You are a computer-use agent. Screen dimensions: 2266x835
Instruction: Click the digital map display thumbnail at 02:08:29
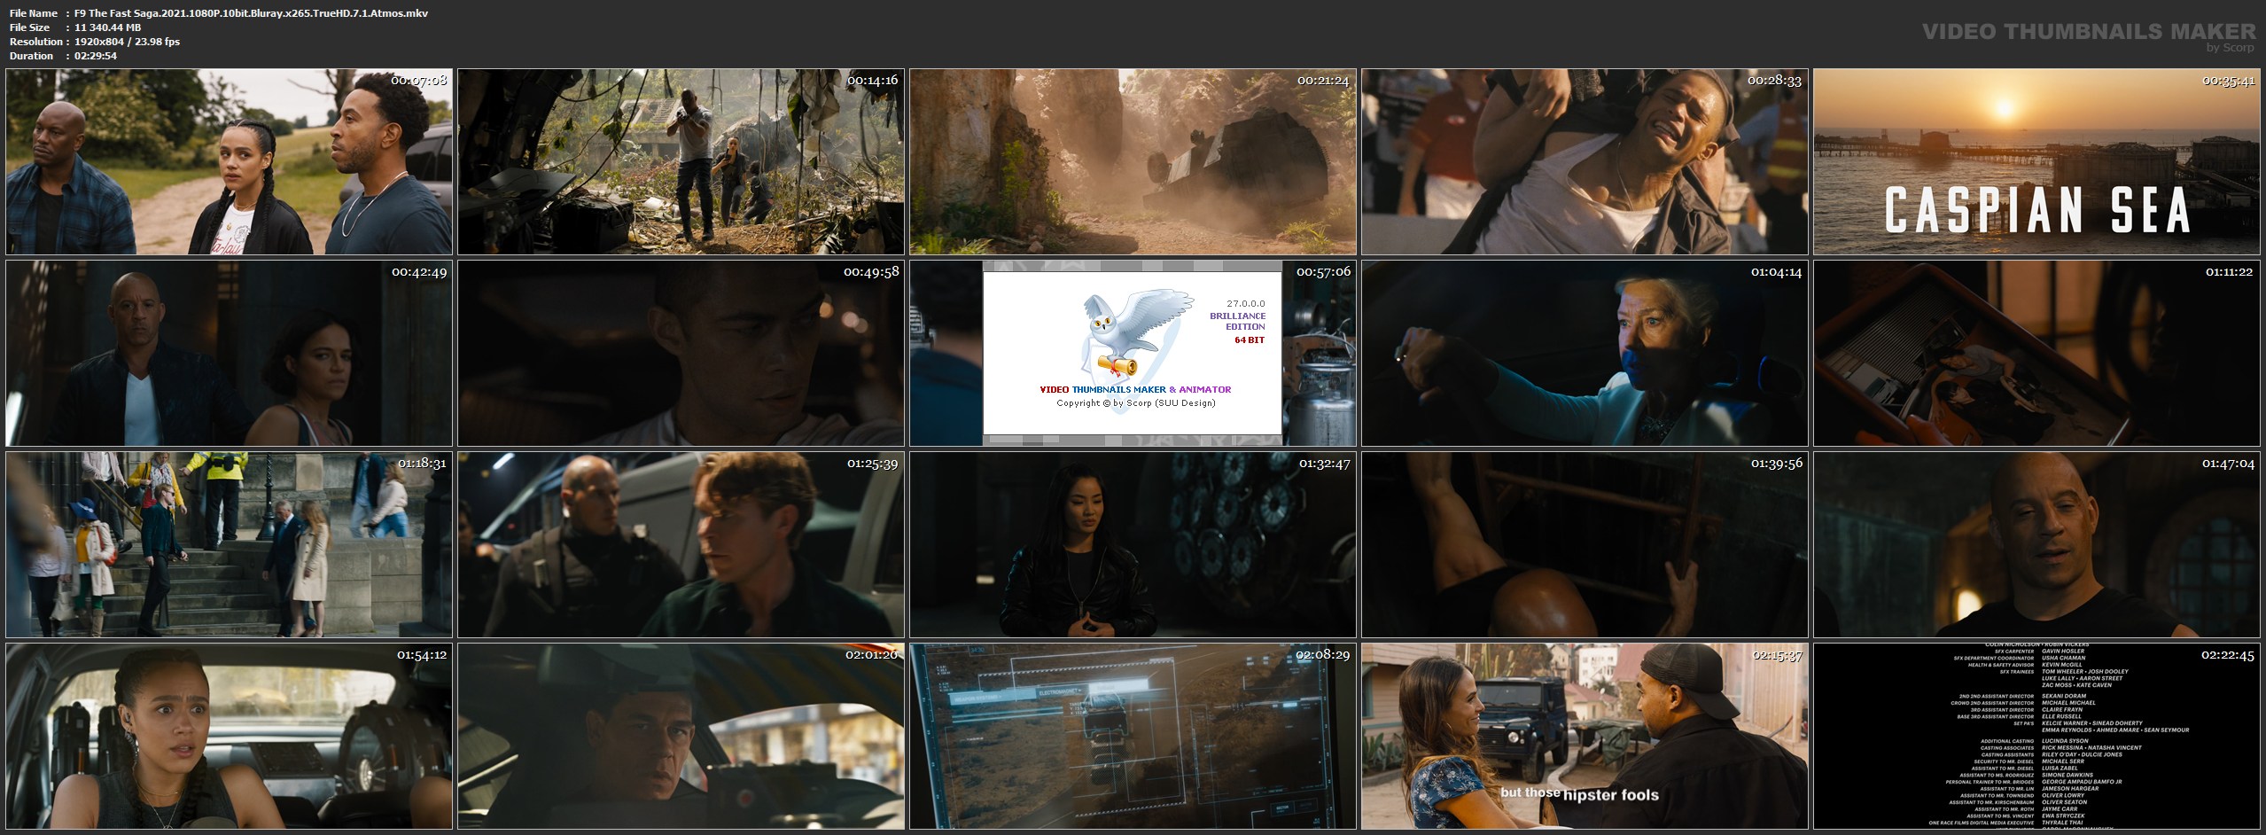pyautogui.click(x=1133, y=736)
